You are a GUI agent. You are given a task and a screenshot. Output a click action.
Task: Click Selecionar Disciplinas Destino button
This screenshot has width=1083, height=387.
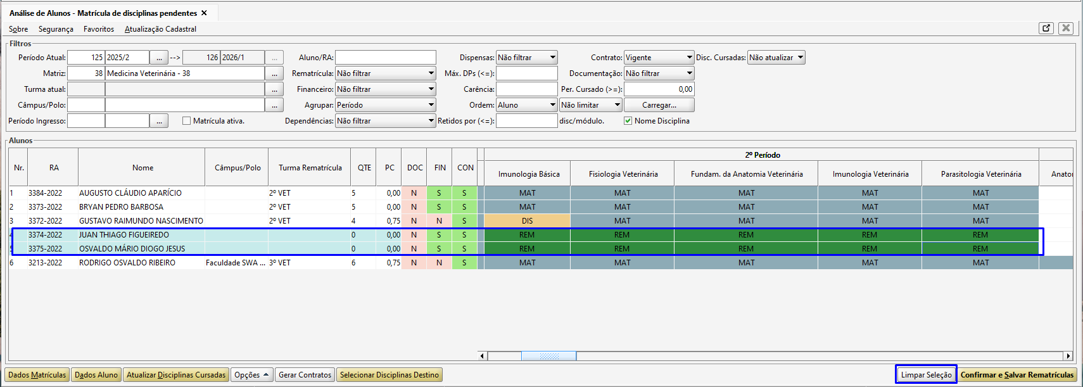(389, 375)
